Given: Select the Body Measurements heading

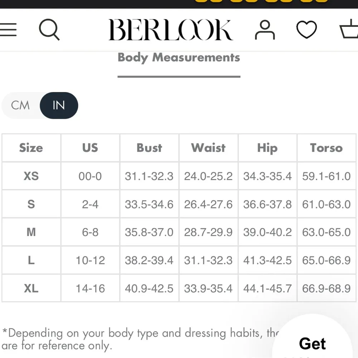Looking at the screenshot, I should pos(178,57).
